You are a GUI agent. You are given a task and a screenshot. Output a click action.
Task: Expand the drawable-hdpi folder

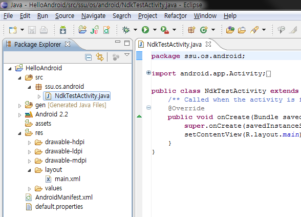coord(29,143)
